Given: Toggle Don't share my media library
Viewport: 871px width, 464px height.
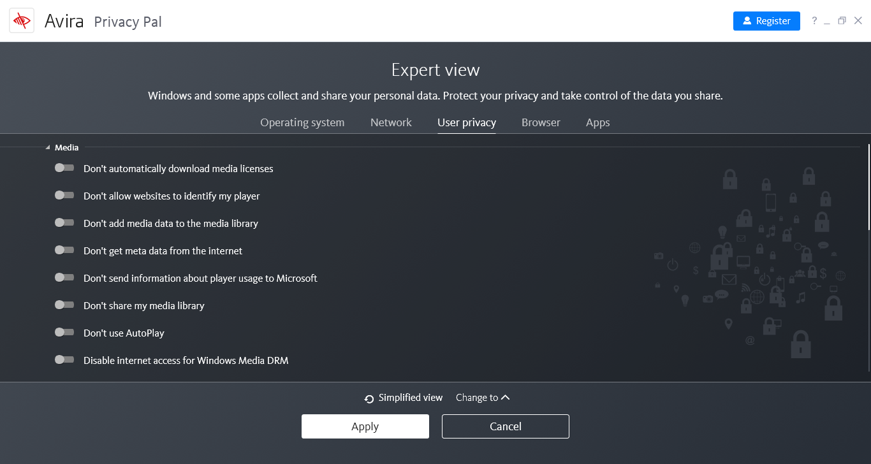Looking at the screenshot, I should tap(64, 305).
